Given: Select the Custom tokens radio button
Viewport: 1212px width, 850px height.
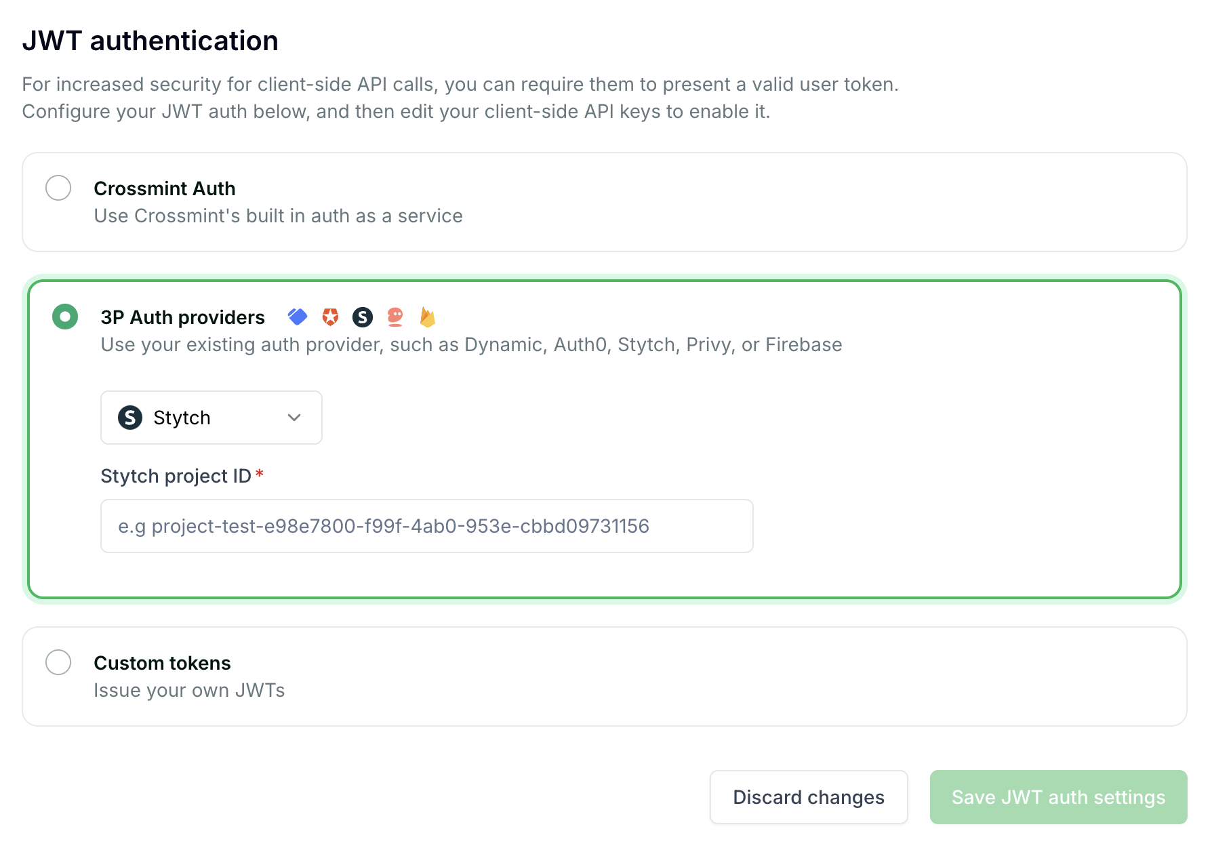Looking at the screenshot, I should 58,662.
